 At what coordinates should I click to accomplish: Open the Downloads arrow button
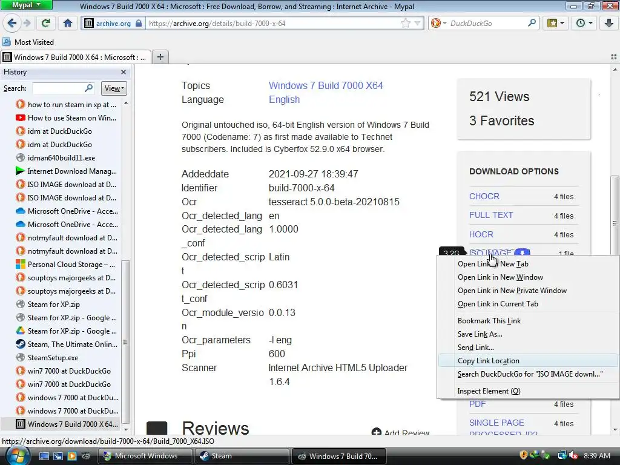click(609, 24)
